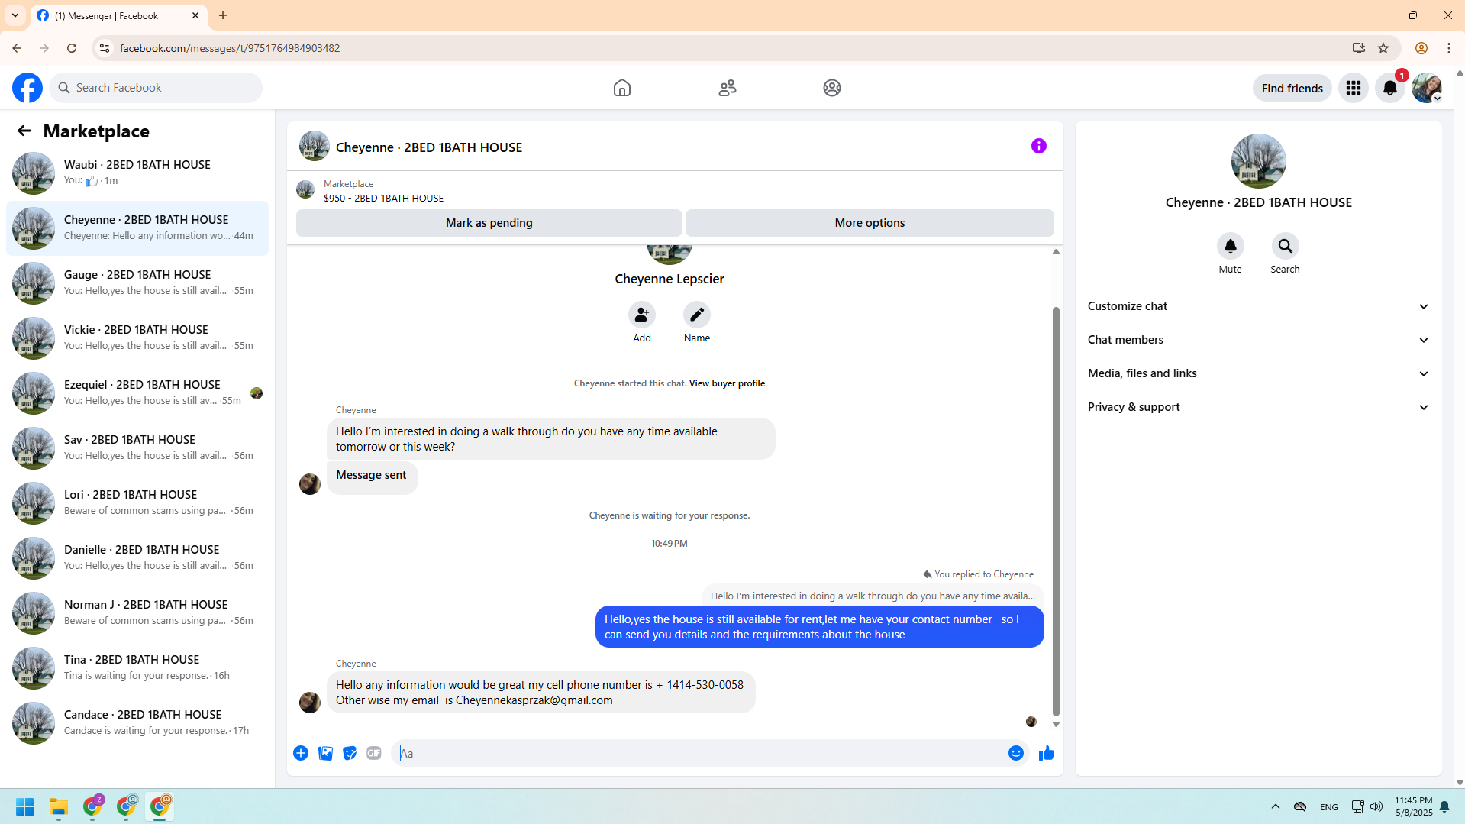Viewport: 1465px width, 824px height.
Task: Click Mark as pending button
Action: coord(489,223)
